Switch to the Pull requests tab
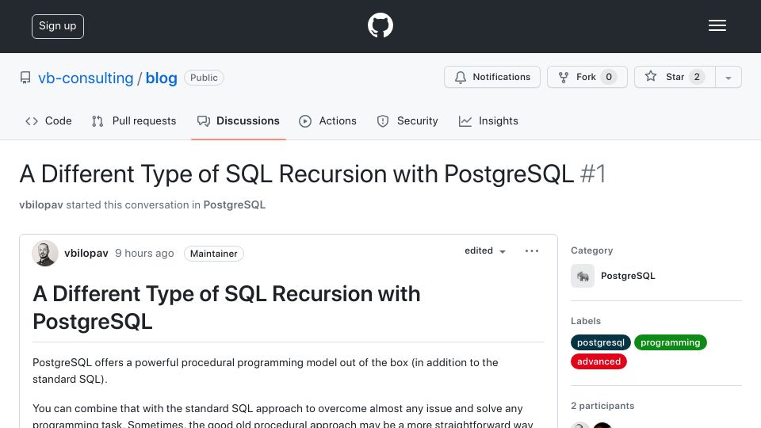Viewport: 761px width, 428px height. (134, 120)
